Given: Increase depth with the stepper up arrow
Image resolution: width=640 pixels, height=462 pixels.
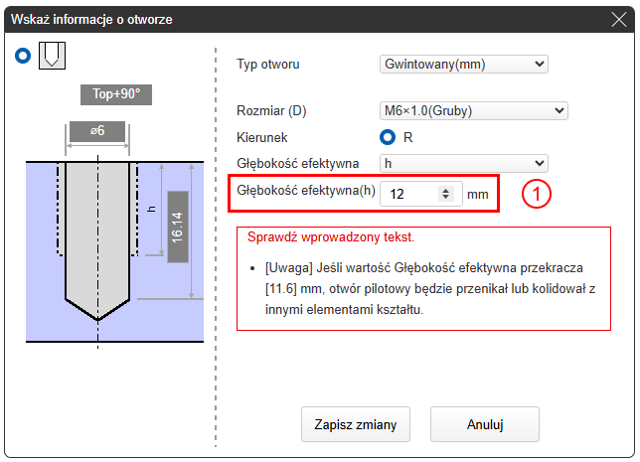Looking at the screenshot, I should tap(445, 190).
